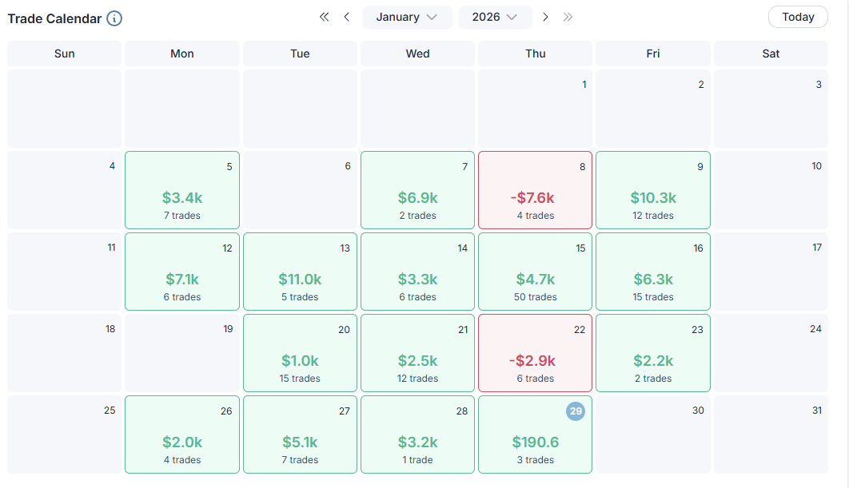Click the Thu column header
The width and height of the screenshot is (849, 488).
[x=535, y=54]
